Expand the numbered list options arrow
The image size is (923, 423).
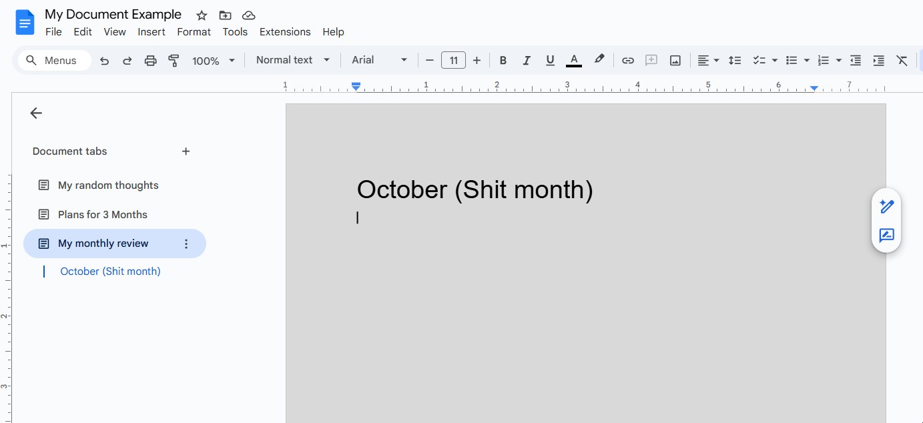(839, 61)
